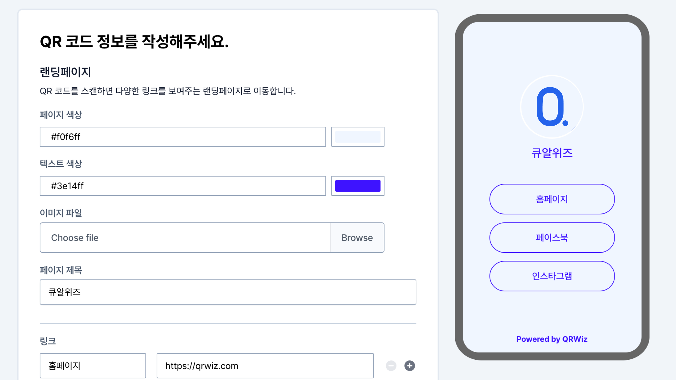This screenshot has width=676, height=380.
Task: Click the https://qrwiz.com URL input
Action: (264, 365)
